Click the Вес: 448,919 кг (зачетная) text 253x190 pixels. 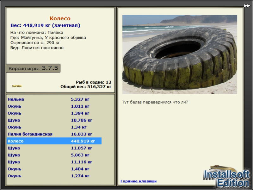[45, 25]
